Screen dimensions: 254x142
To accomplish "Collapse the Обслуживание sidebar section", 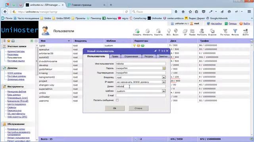I will click(x=16, y=124).
